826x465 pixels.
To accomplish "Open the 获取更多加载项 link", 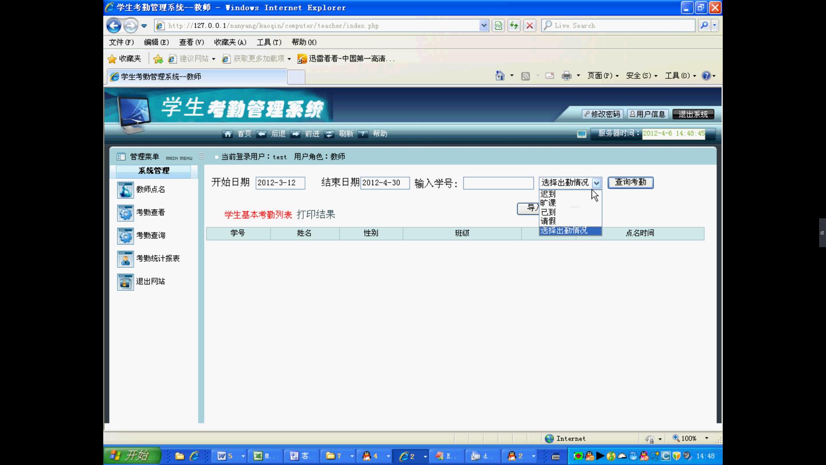I will 256,59.
